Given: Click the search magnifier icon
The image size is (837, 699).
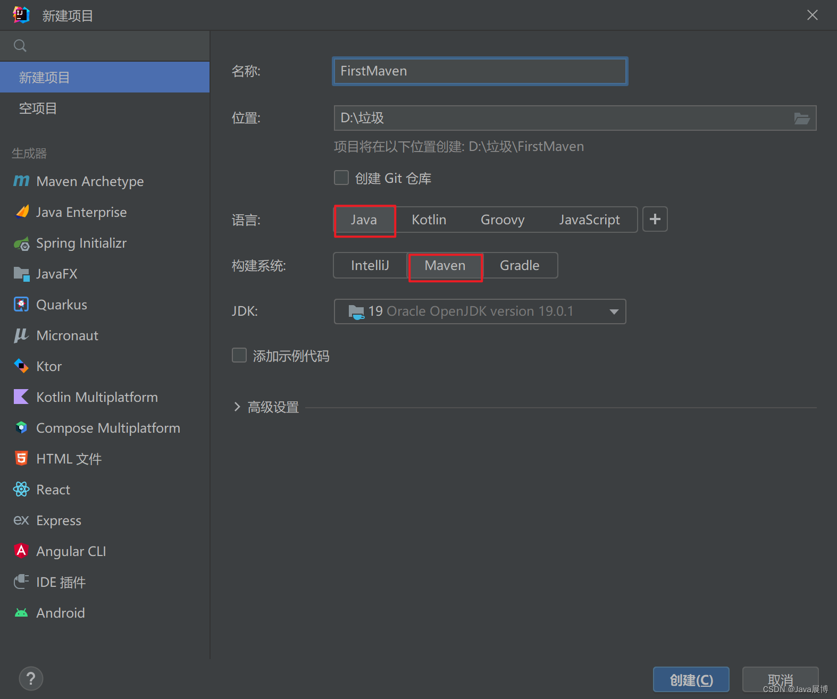Looking at the screenshot, I should point(20,46).
